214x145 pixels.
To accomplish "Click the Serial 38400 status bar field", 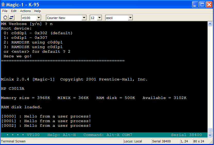I will 164,141.
